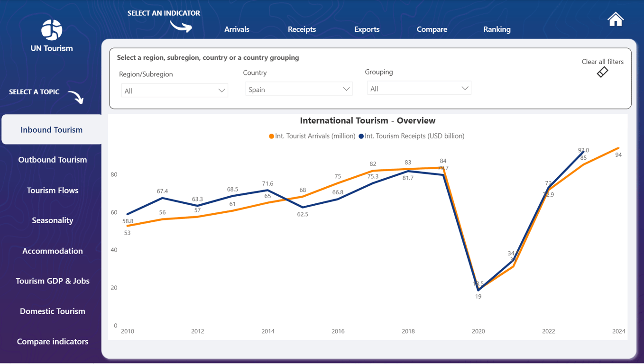Click the 2024 arrivals data label 94
This screenshot has width=644, height=364.
tap(618, 155)
